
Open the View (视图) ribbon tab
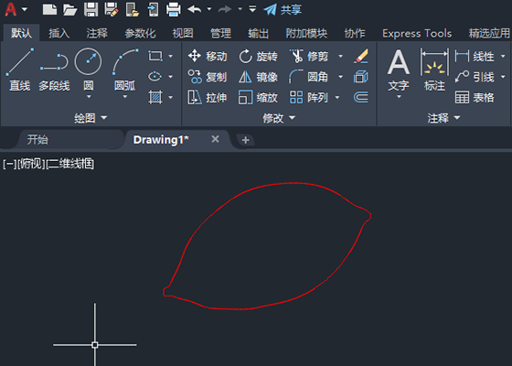point(183,33)
